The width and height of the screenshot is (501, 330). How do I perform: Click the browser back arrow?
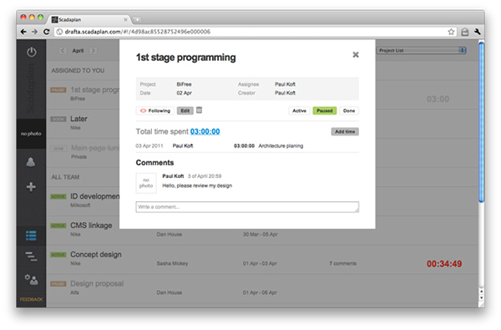[x=23, y=32]
